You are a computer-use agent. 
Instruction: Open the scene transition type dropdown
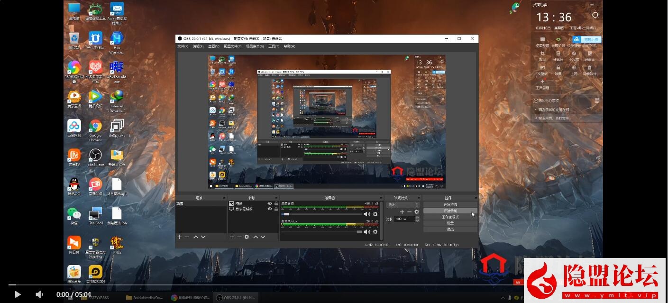pos(403,205)
